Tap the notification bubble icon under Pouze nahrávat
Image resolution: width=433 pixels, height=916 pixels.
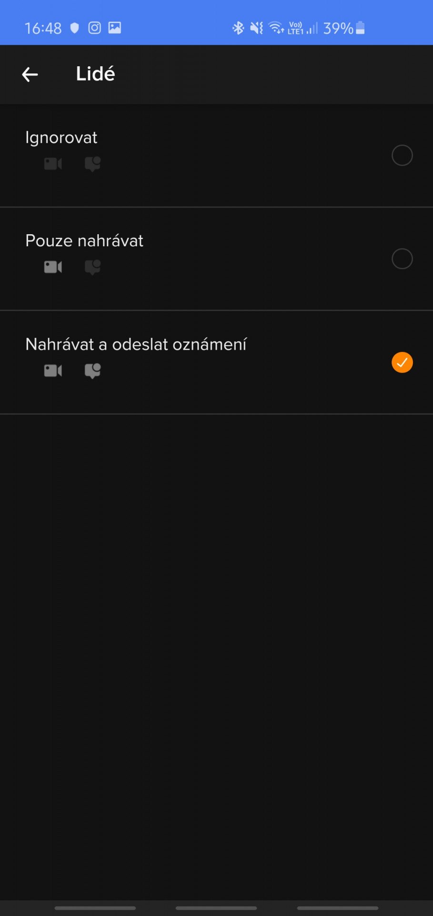pos(92,267)
